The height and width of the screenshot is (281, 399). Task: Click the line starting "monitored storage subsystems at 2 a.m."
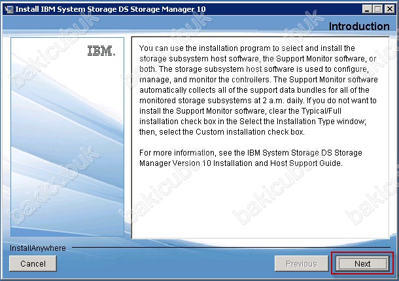pyautogui.click(x=258, y=101)
